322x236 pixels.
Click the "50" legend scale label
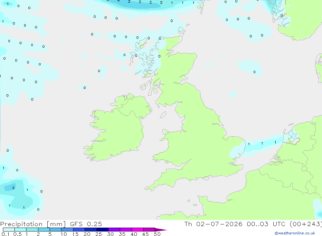click(x=157, y=234)
